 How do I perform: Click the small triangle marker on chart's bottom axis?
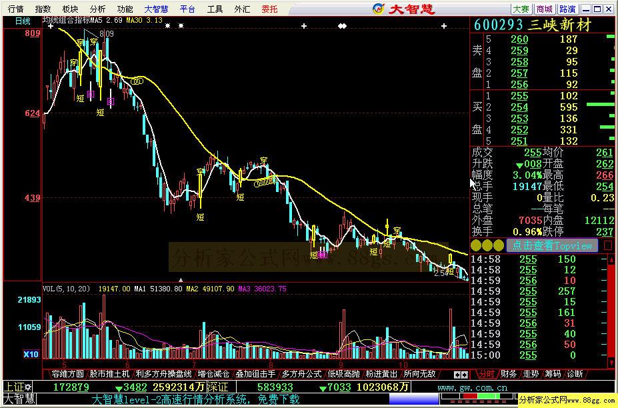coord(181,280)
